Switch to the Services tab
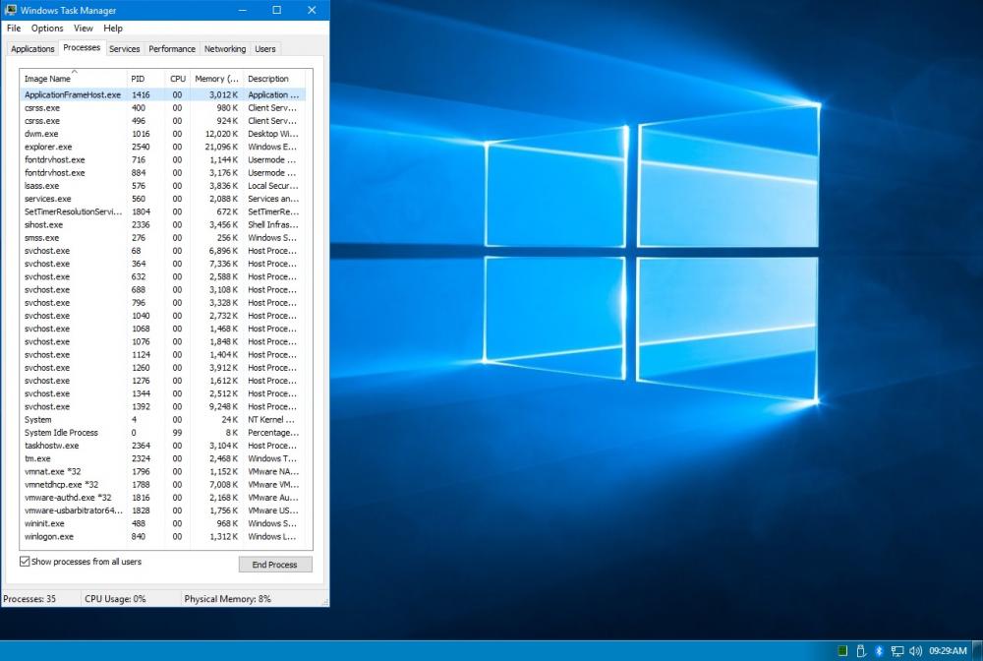 click(124, 48)
